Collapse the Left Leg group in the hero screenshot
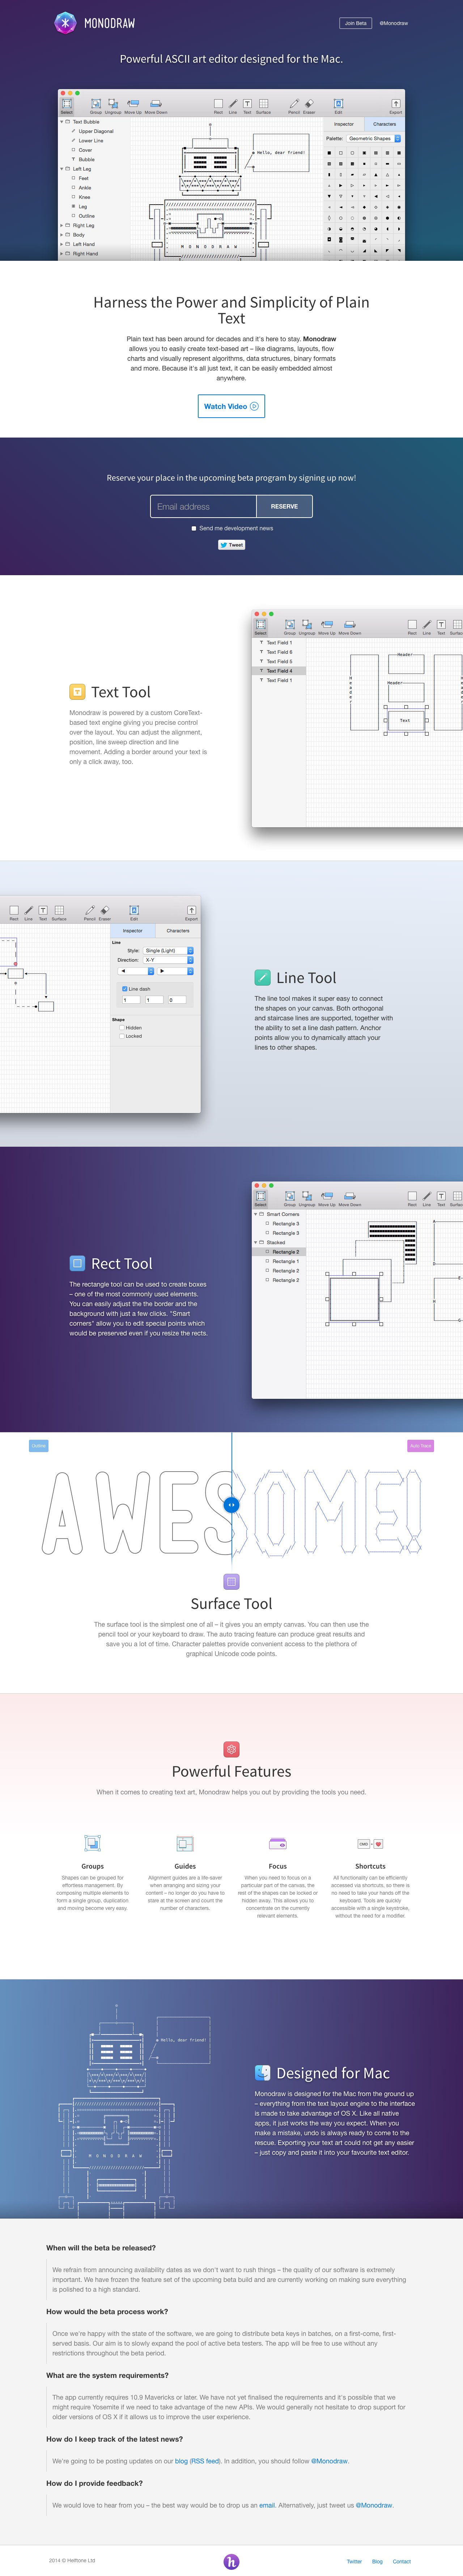The height and width of the screenshot is (2576, 463). 62,169
